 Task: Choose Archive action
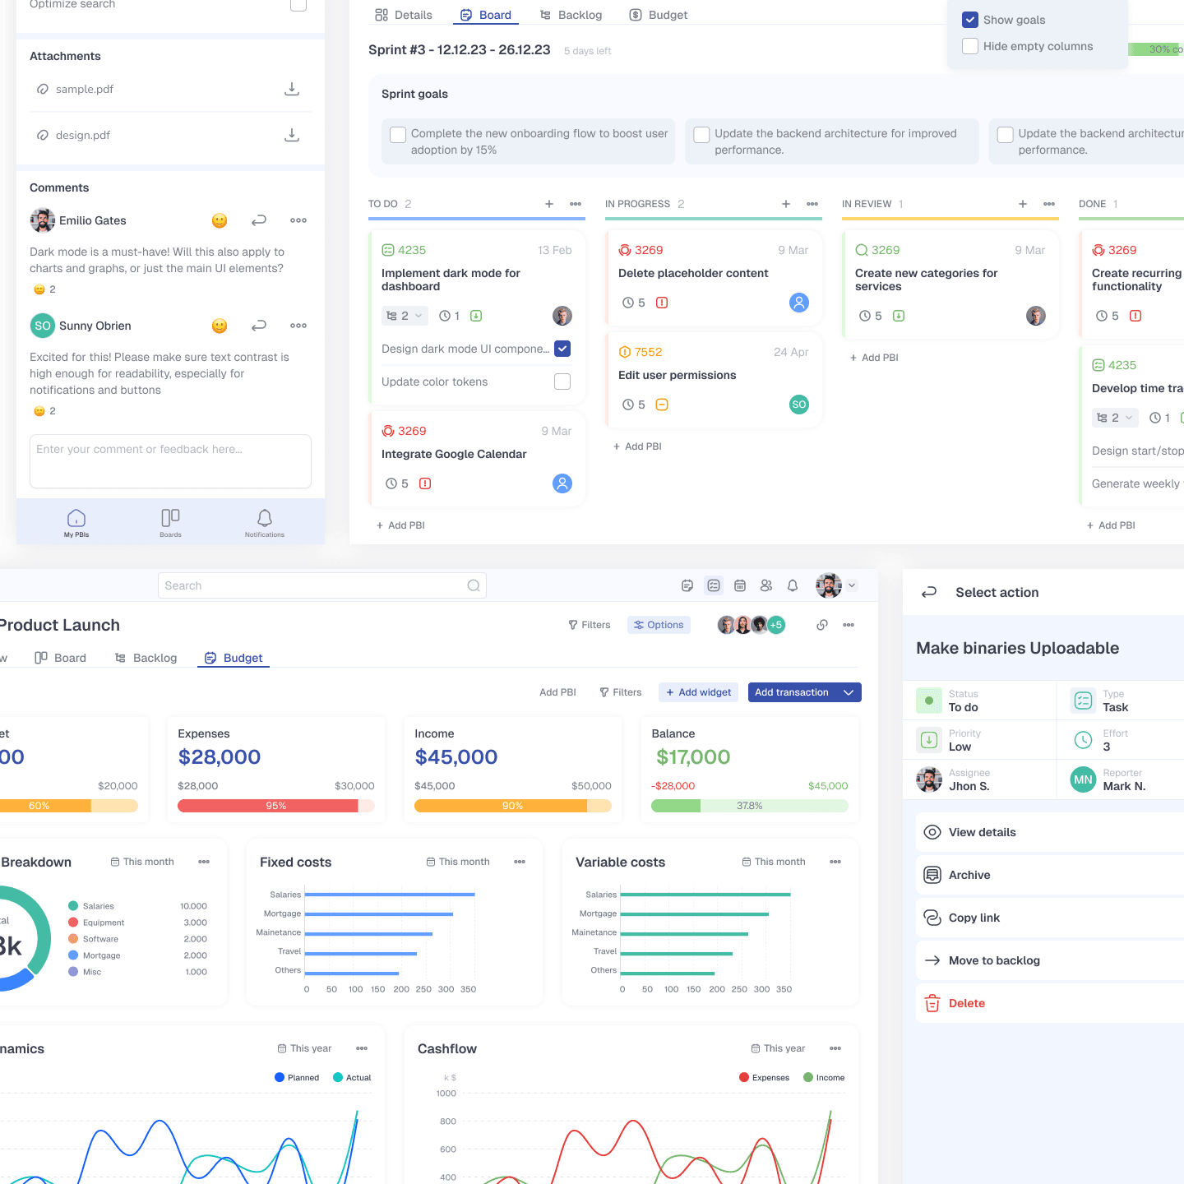coord(1050,875)
